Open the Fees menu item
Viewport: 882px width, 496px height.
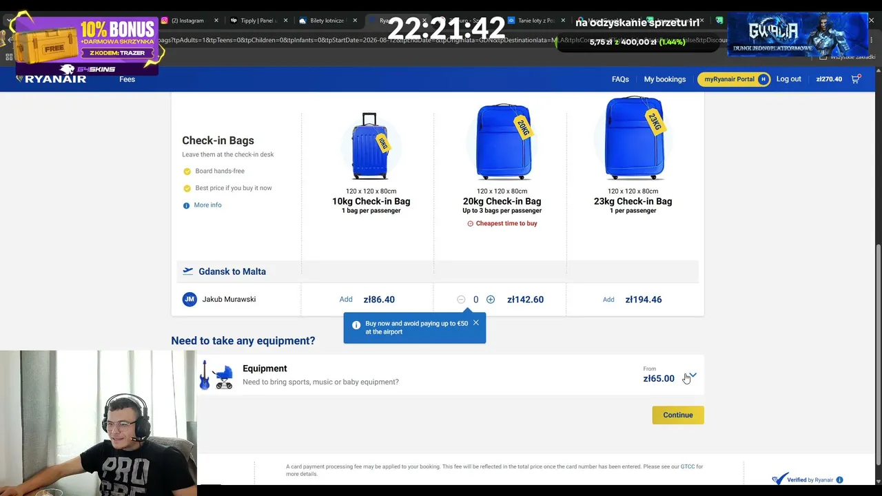(x=127, y=79)
